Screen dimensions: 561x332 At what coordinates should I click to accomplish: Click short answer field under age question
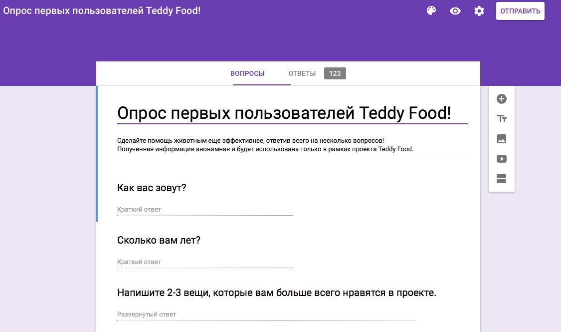204,262
